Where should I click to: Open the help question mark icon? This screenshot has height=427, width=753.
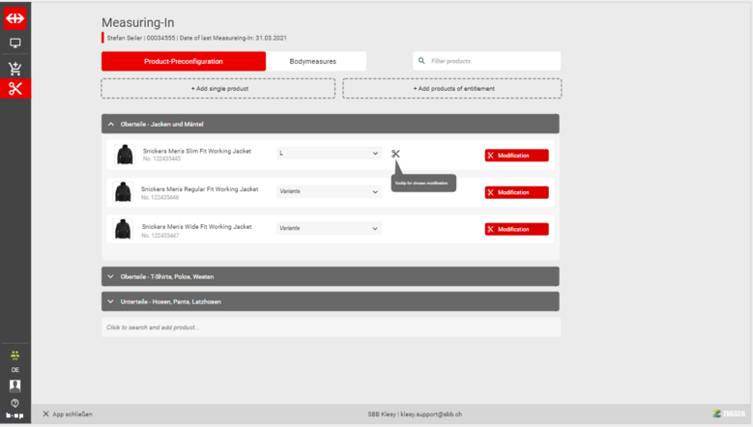click(14, 403)
